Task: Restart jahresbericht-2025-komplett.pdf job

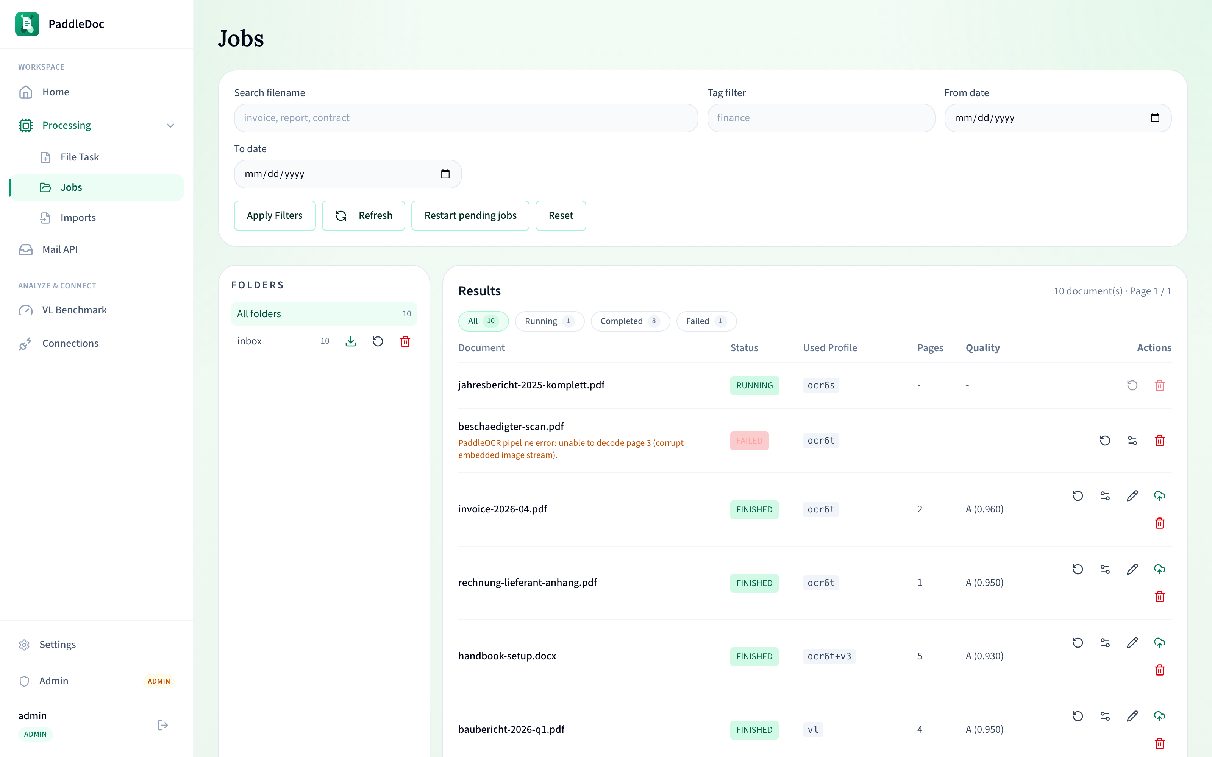Action: coord(1132,386)
